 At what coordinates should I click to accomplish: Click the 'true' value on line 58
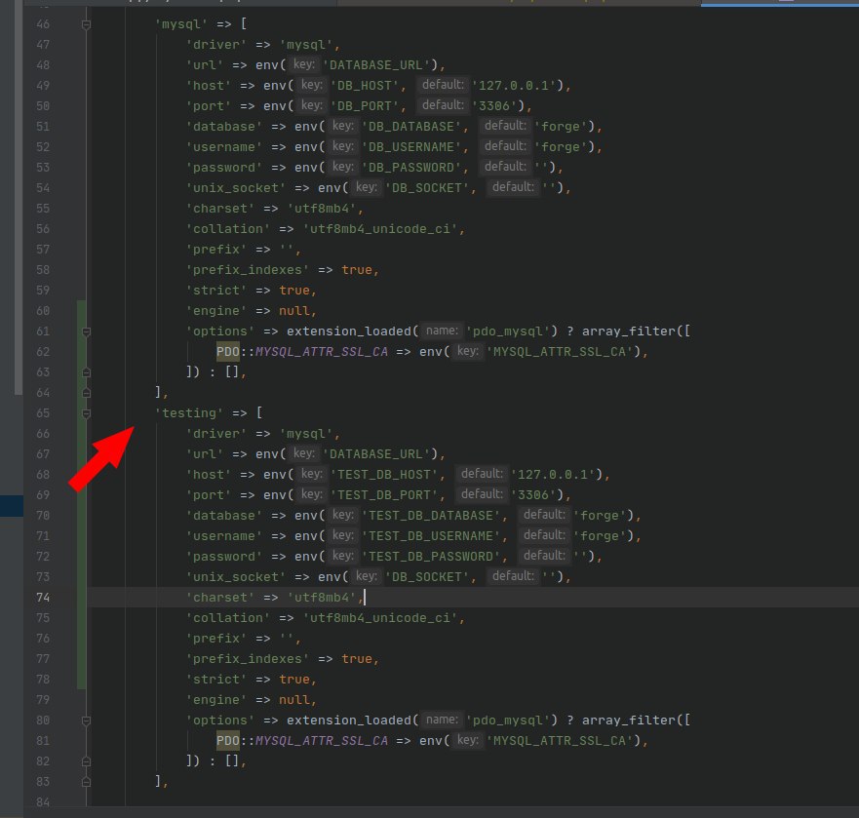pyautogui.click(x=357, y=269)
